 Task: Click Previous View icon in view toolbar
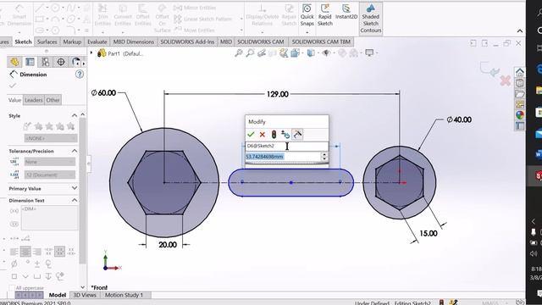[262, 53]
